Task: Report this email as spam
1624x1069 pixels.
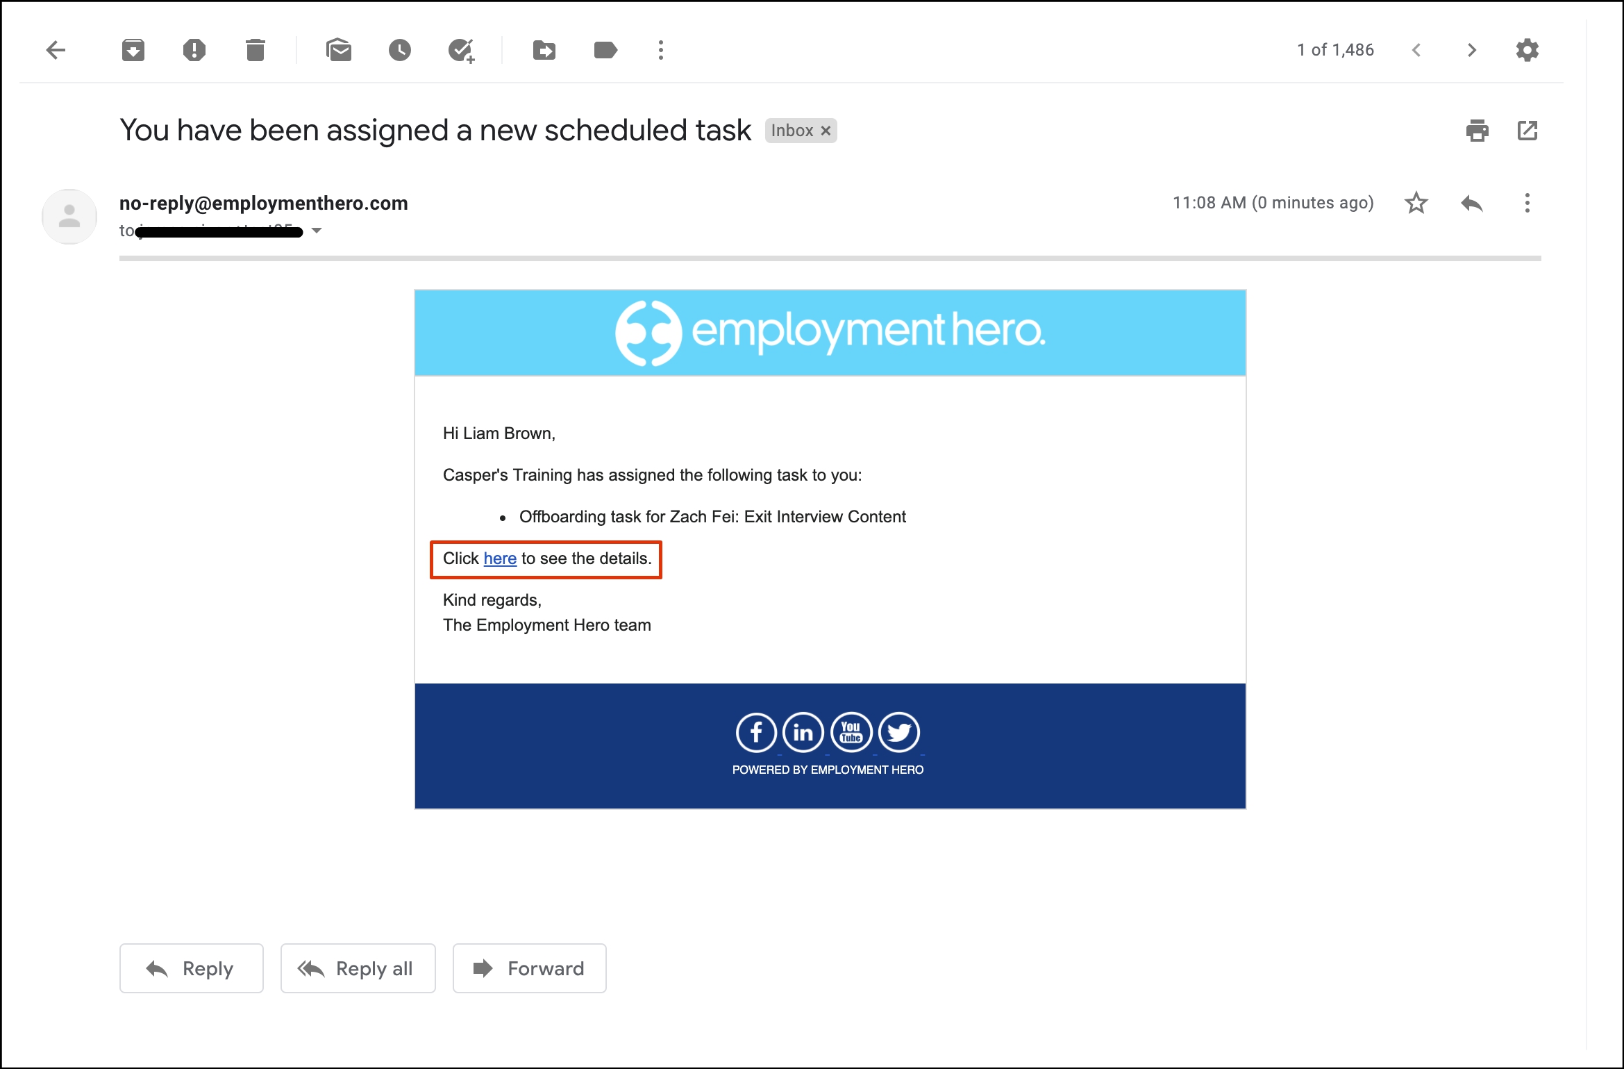Action: point(194,50)
